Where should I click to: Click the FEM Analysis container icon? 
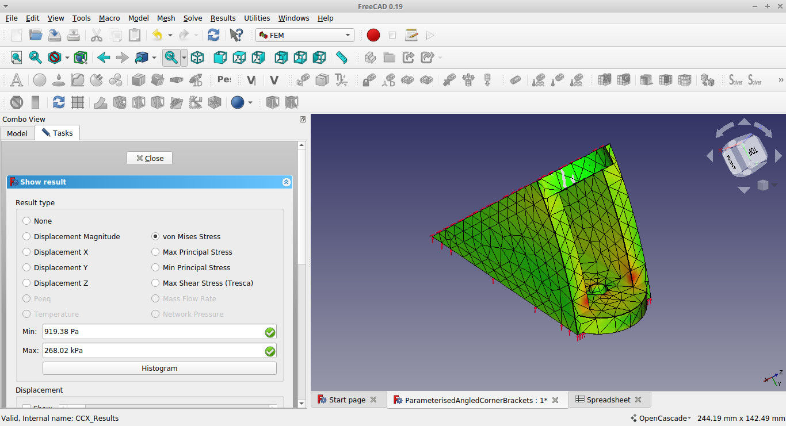click(17, 80)
